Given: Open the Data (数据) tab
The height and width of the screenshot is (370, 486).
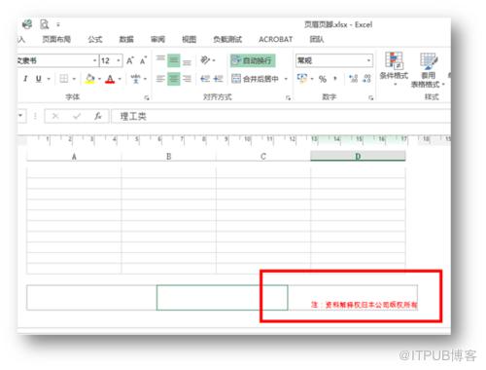Looking at the screenshot, I should [x=126, y=39].
